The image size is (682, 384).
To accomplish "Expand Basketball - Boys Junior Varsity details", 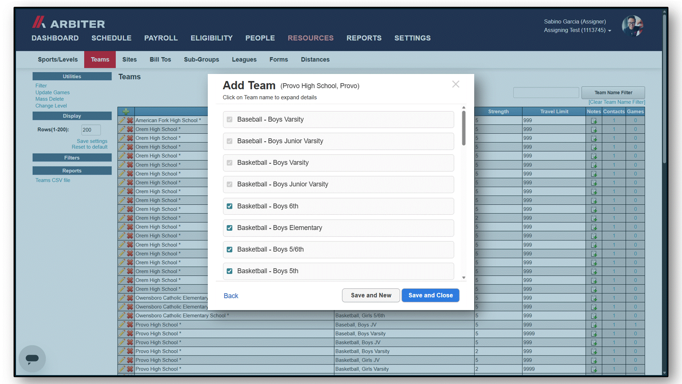I will tap(282, 185).
